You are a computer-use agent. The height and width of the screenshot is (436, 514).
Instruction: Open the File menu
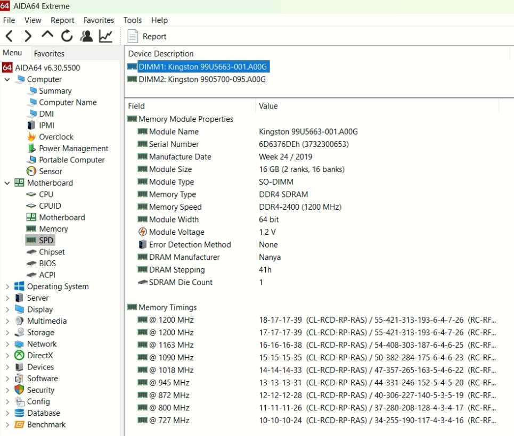coord(9,20)
